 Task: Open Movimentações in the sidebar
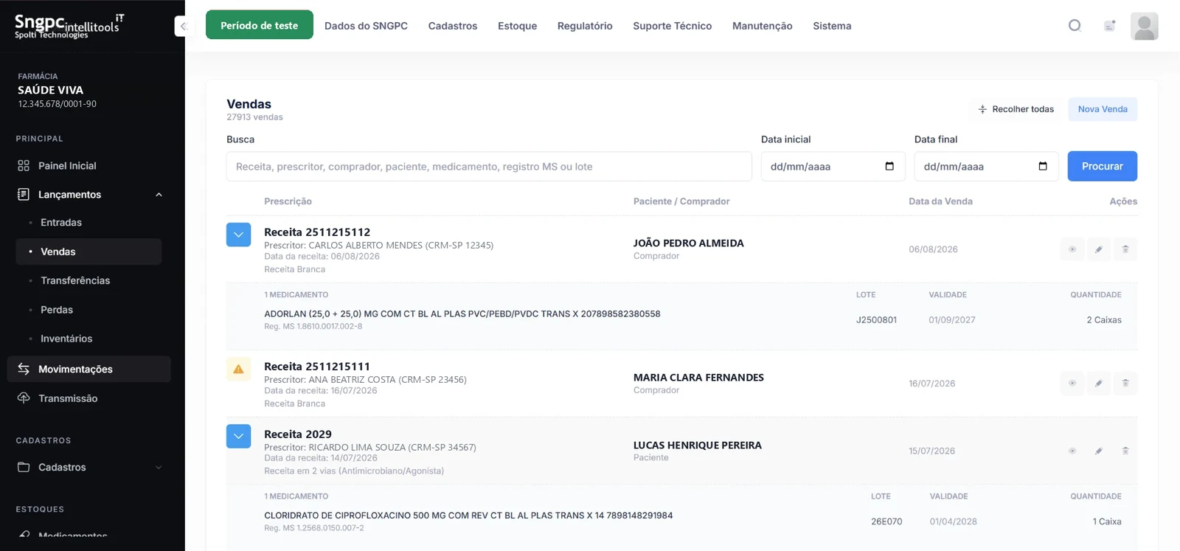point(89,369)
